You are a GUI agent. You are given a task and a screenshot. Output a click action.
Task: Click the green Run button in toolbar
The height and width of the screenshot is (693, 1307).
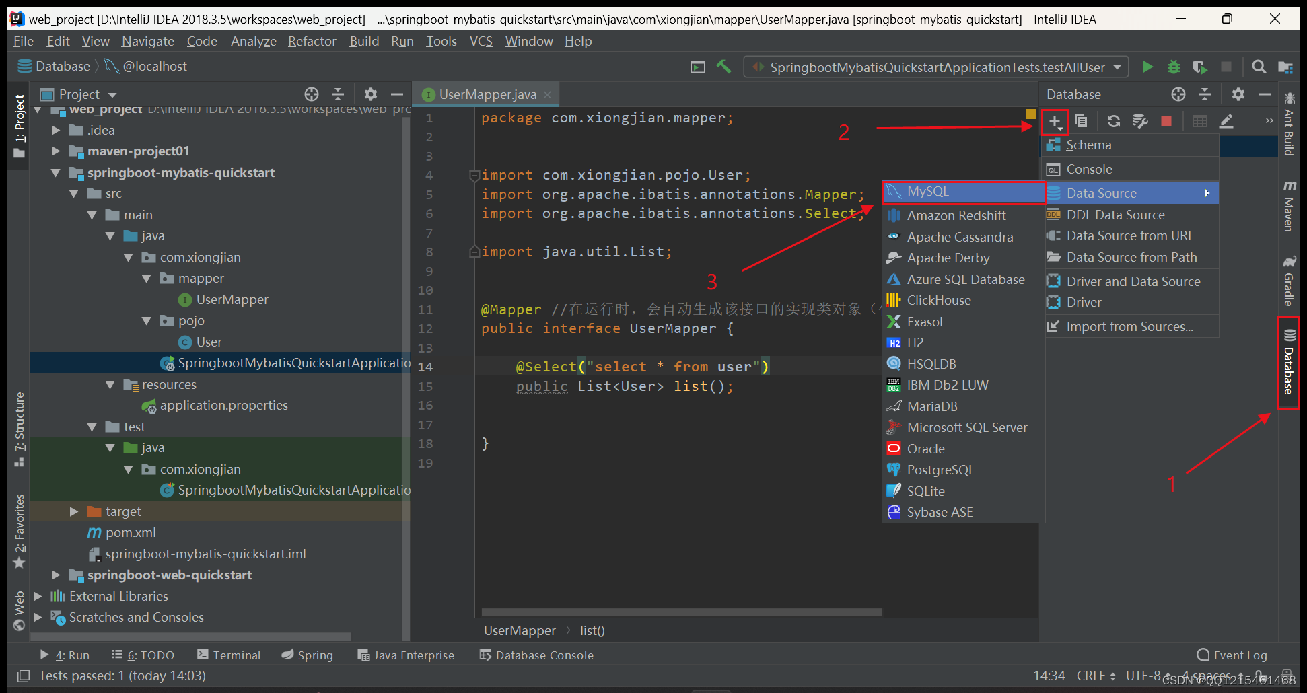[1148, 67]
